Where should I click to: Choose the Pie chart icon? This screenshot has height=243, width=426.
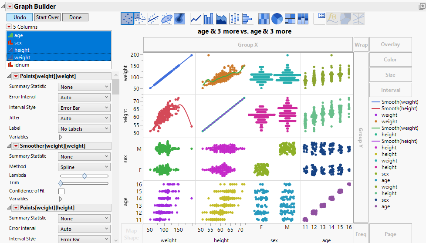(x=277, y=19)
